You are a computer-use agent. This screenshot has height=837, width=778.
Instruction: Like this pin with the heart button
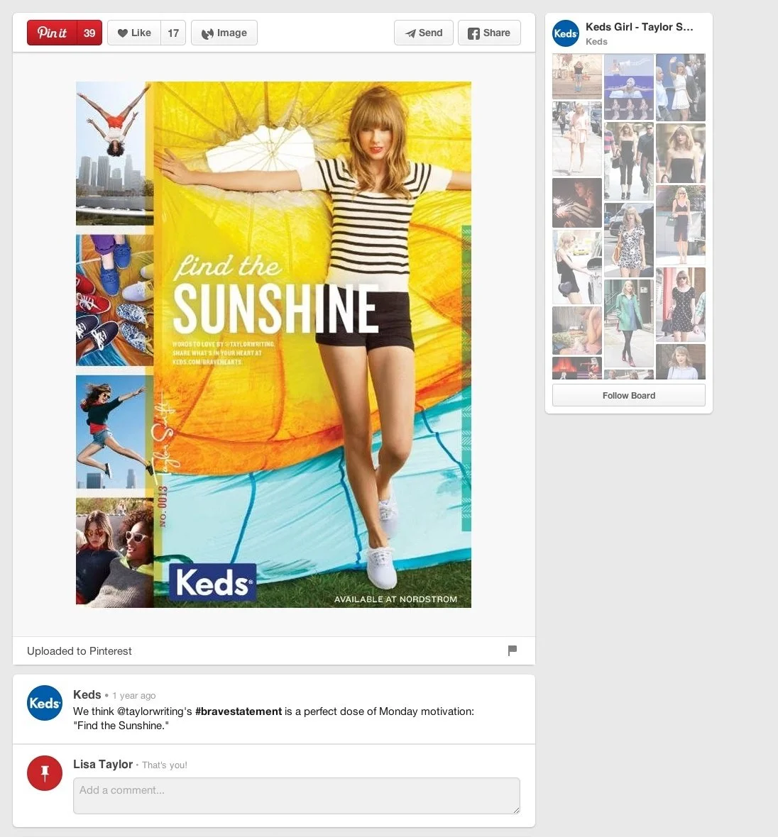click(134, 33)
